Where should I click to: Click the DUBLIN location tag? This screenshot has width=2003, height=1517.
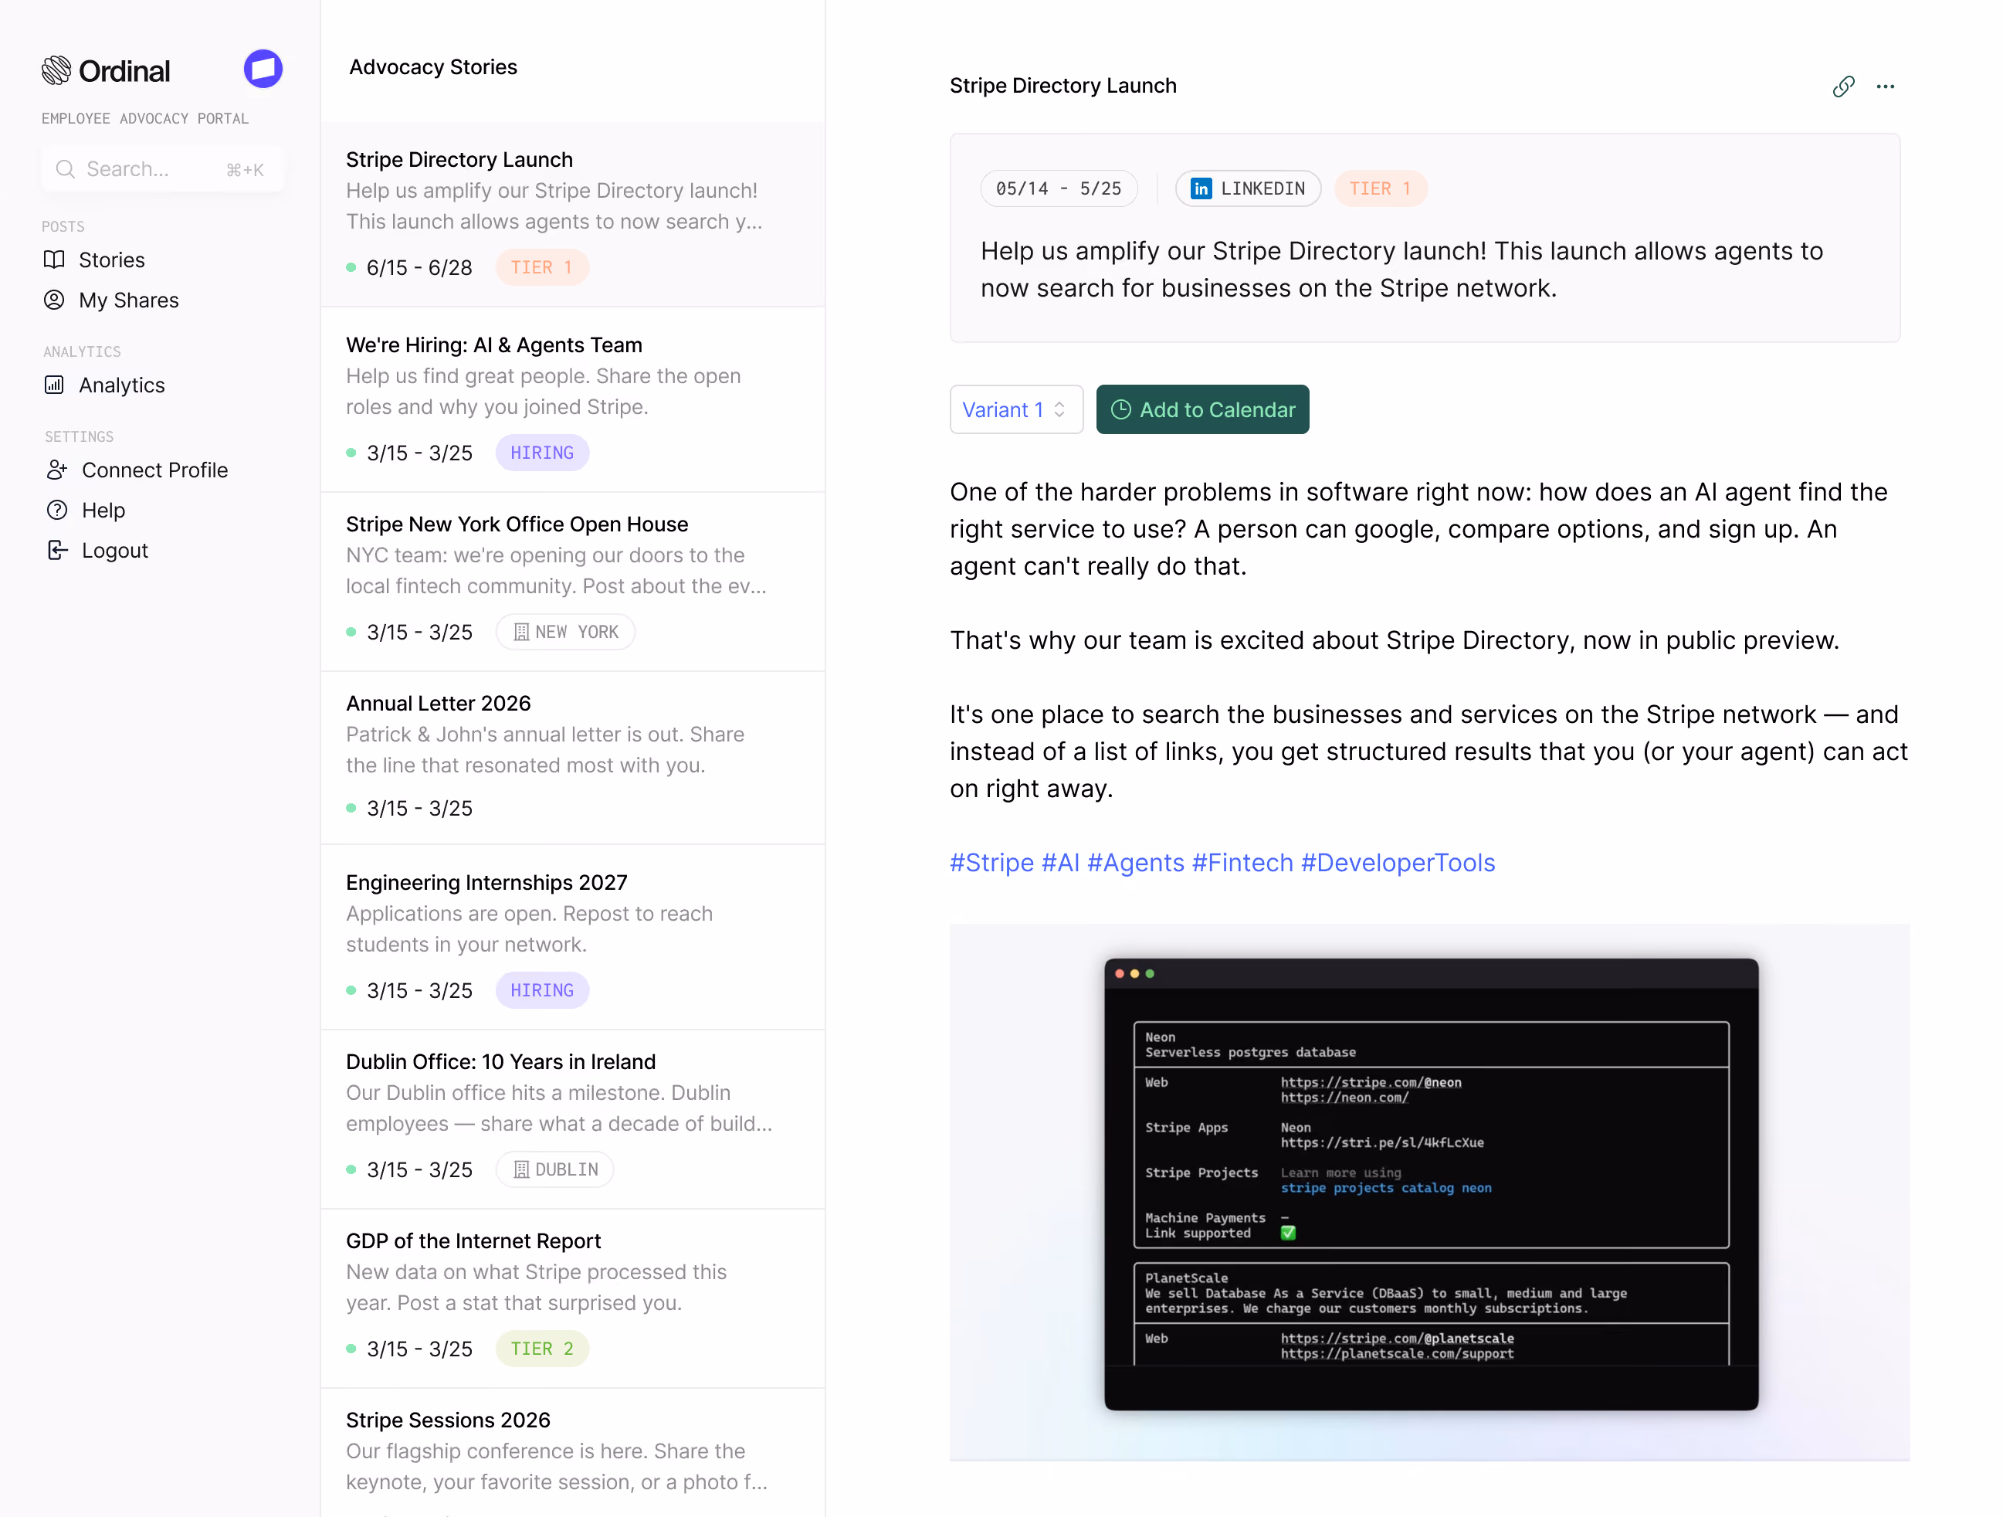click(x=554, y=1170)
